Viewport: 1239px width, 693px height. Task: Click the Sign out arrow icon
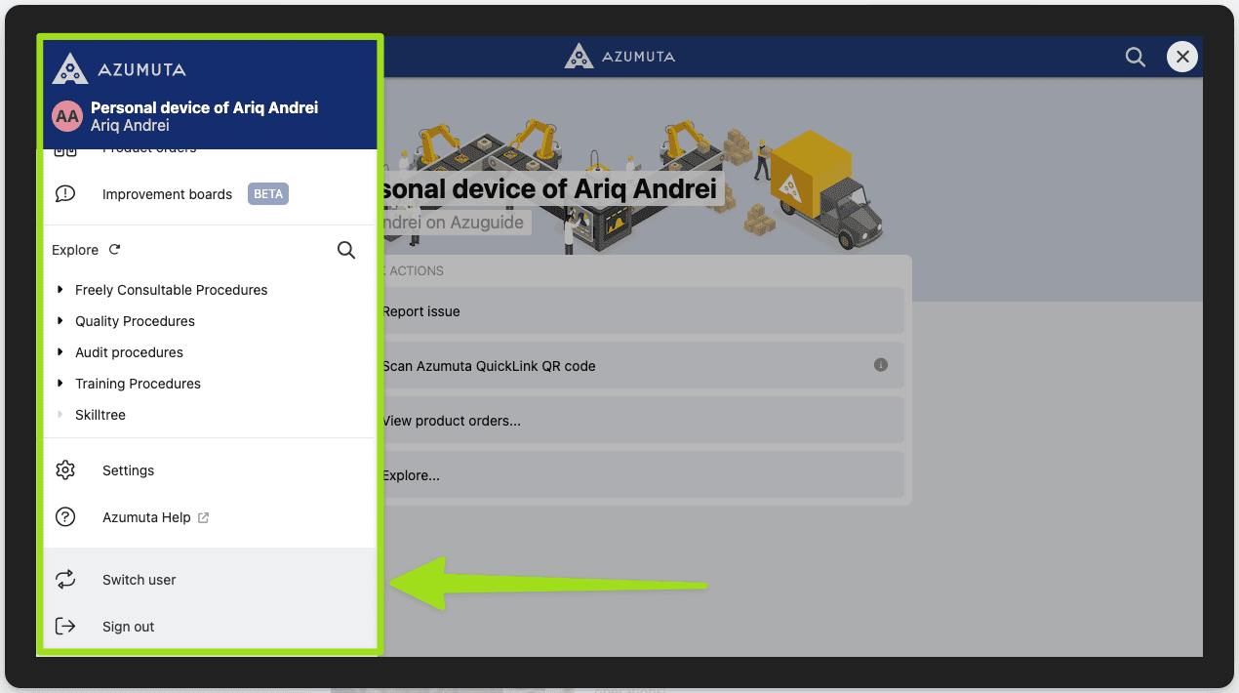[65, 627]
